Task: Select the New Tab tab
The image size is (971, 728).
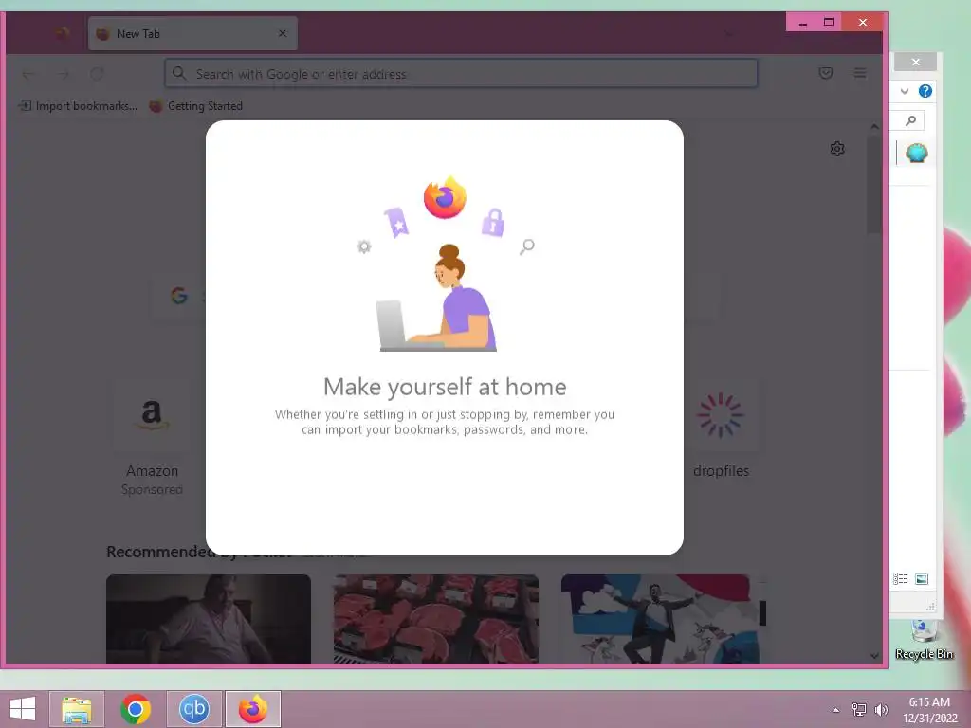Action: pyautogui.click(x=192, y=33)
